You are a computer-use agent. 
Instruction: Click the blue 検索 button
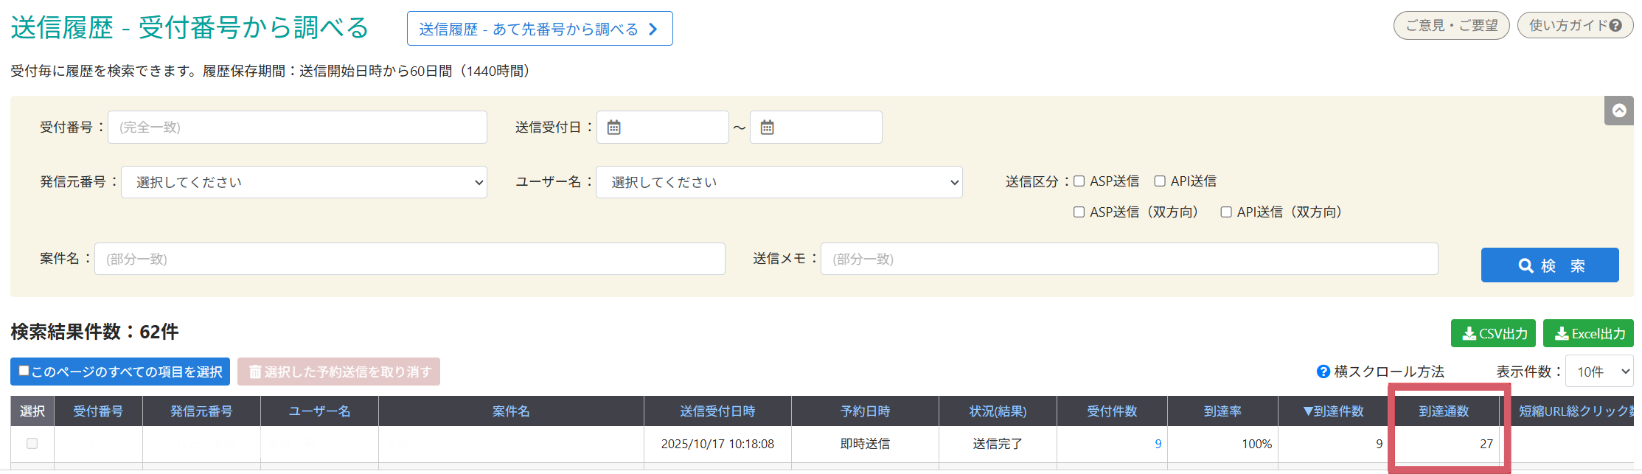coord(1550,265)
